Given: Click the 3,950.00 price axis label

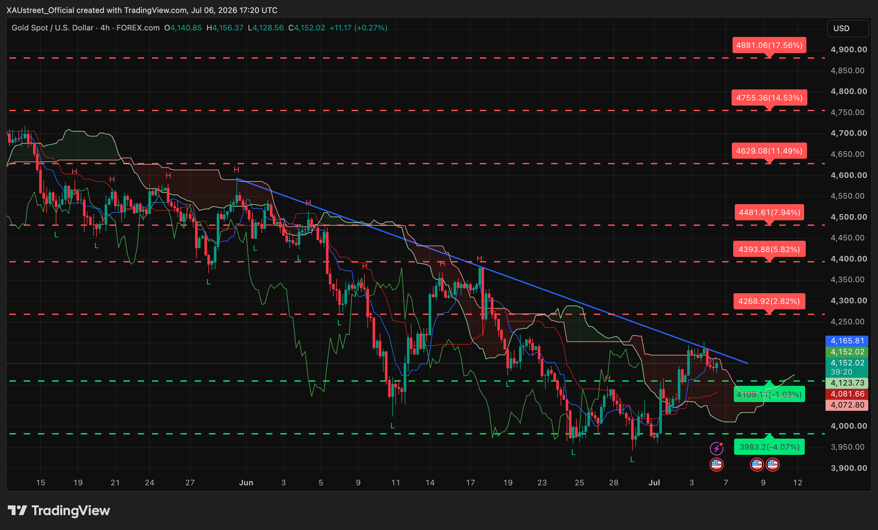Looking at the screenshot, I should coord(847,447).
